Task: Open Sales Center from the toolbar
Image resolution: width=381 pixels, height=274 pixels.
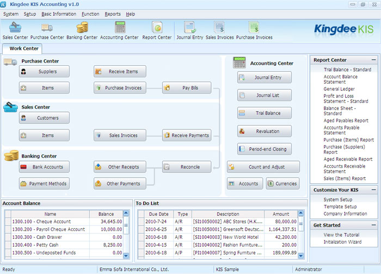Action: 15,30
